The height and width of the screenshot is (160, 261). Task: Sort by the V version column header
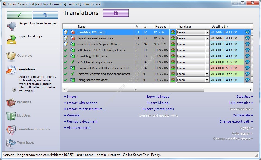(x=138, y=27)
